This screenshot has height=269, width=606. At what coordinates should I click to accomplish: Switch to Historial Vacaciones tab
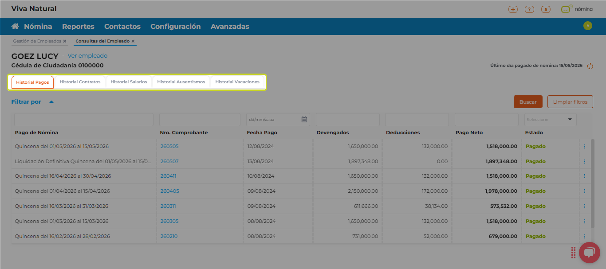coord(237,82)
